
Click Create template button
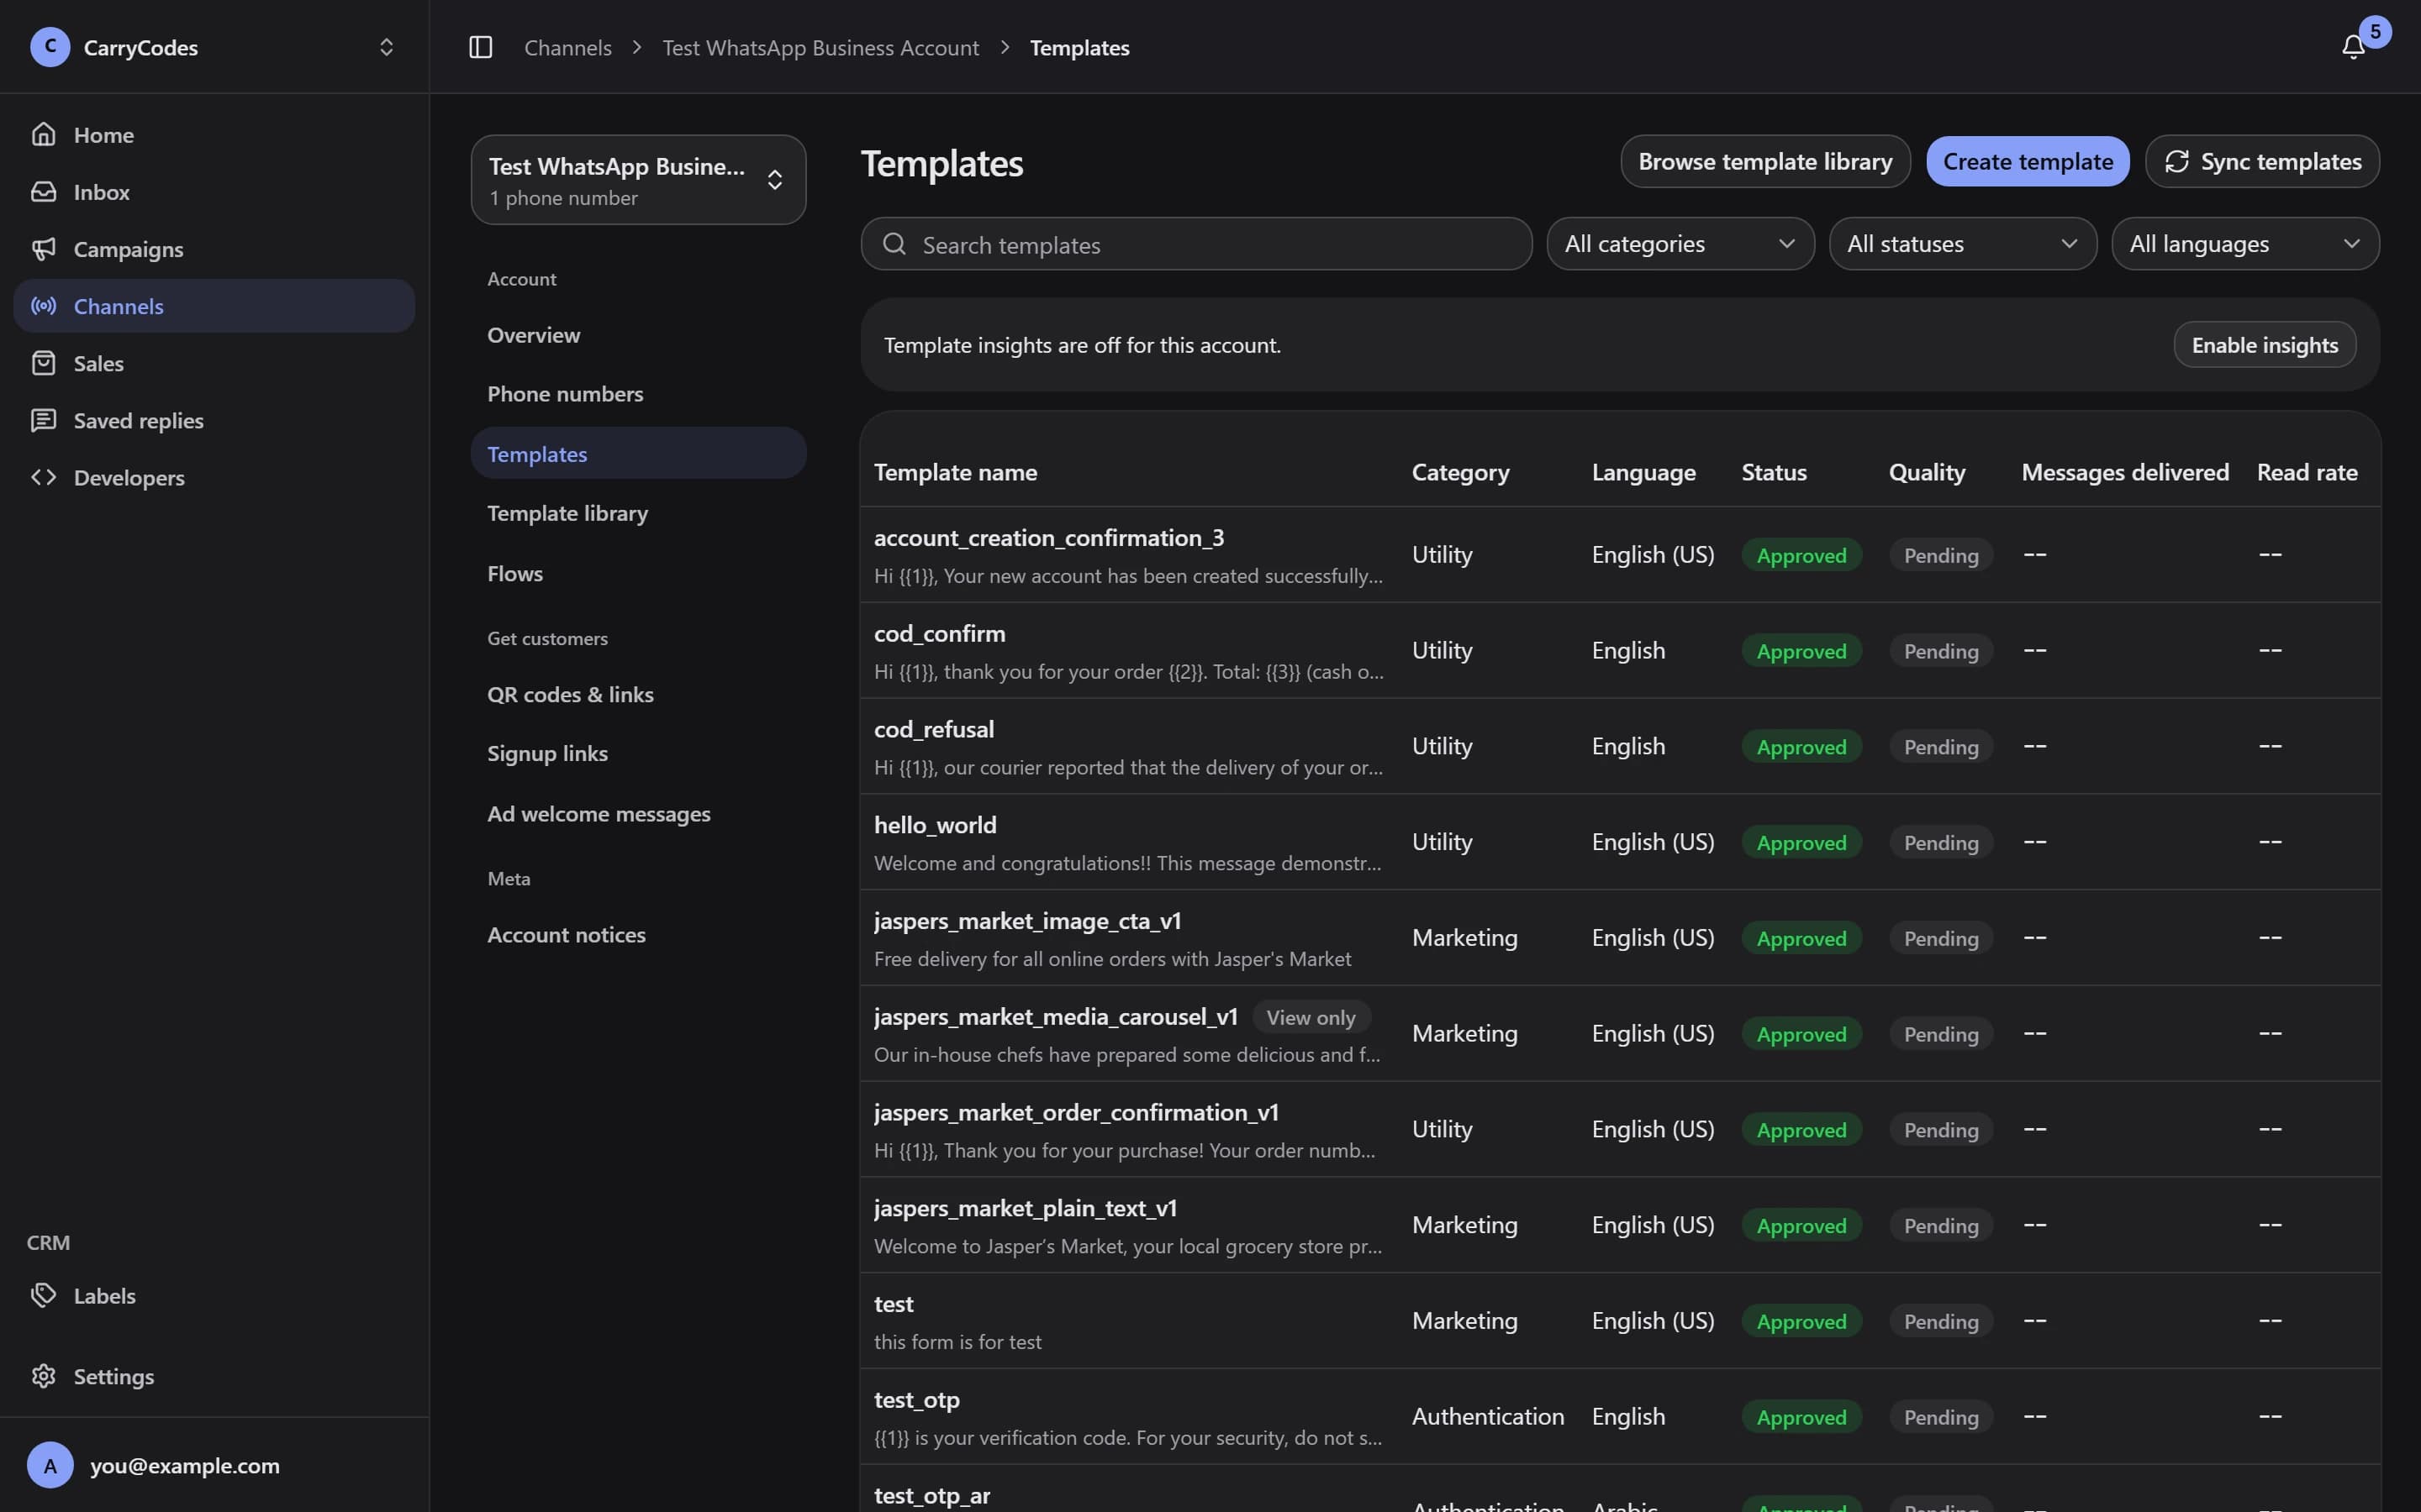click(2028, 161)
